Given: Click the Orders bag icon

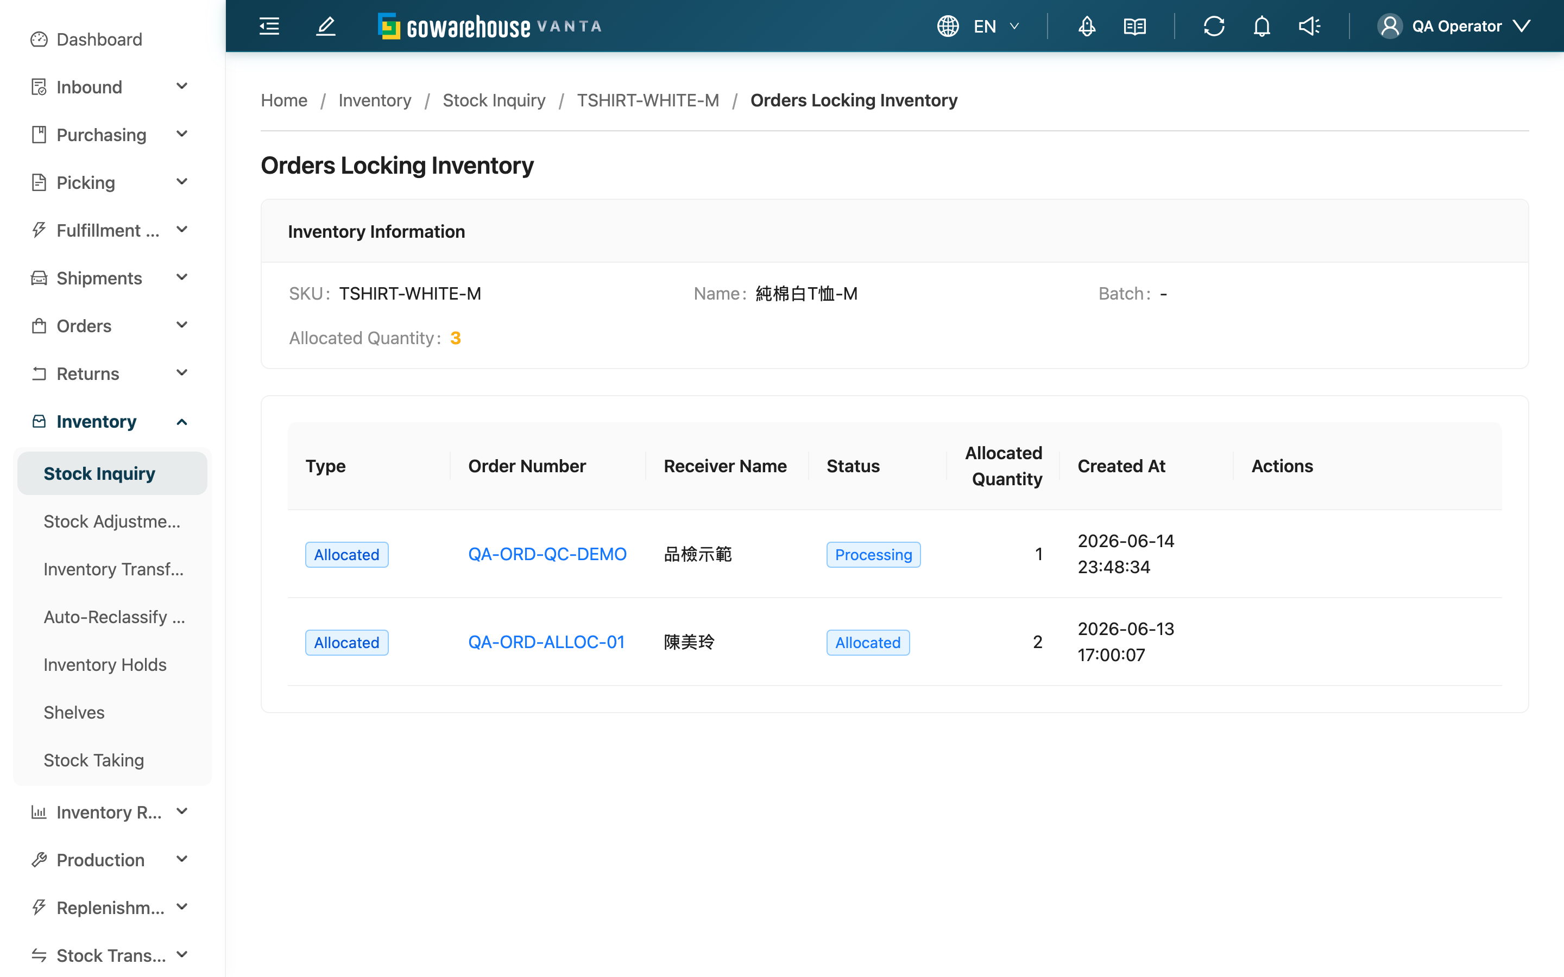Looking at the screenshot, I should (x=39, y=326).
